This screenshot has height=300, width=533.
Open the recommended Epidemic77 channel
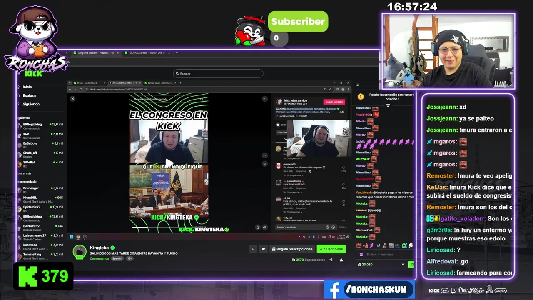40,208
